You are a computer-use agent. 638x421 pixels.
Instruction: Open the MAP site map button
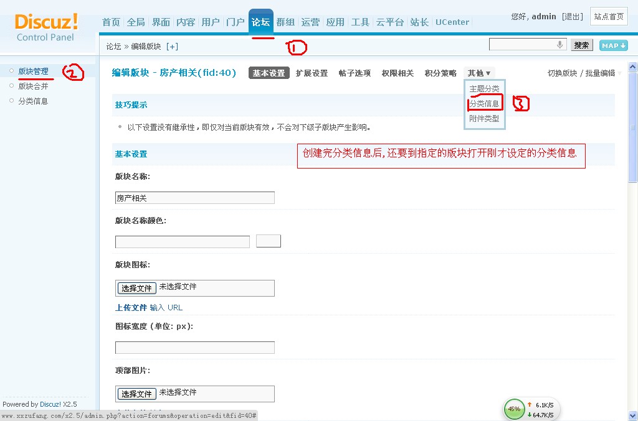tap(613, 45)
